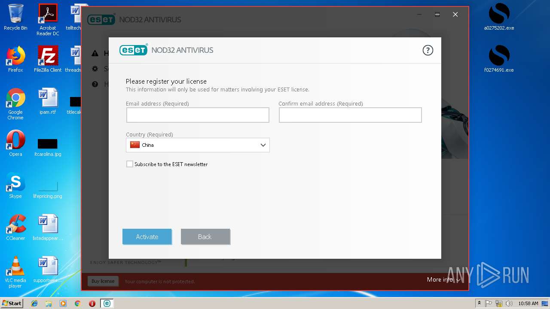Open the help question mark icon in dialog
550x309 pixels.
click(428, 50)
